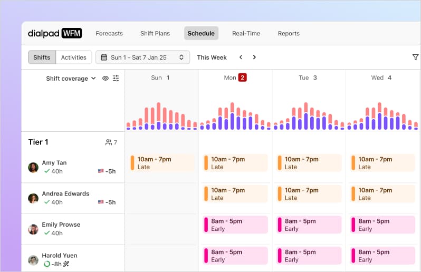
Task: Click the date range up-down stepper arrows
Action: coord(181,57)
